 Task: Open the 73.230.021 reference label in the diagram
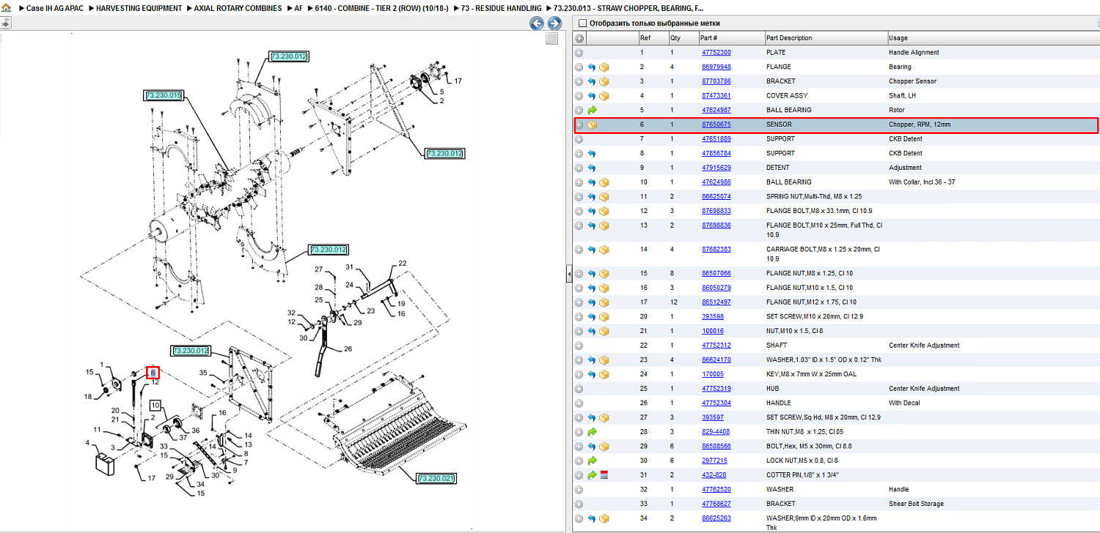[436, 479]
